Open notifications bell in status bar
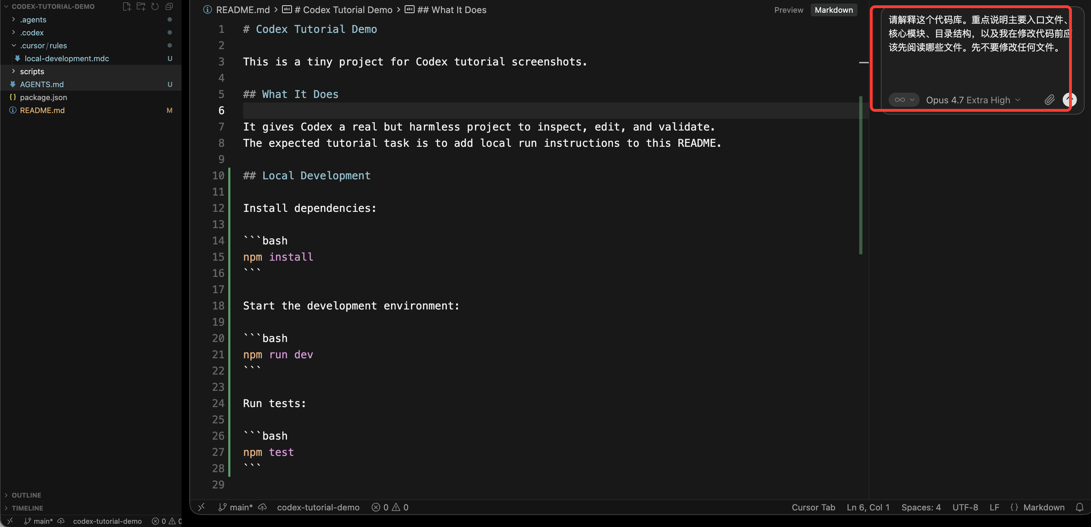Screen dimensions: 1091x527 point(1080,507)
